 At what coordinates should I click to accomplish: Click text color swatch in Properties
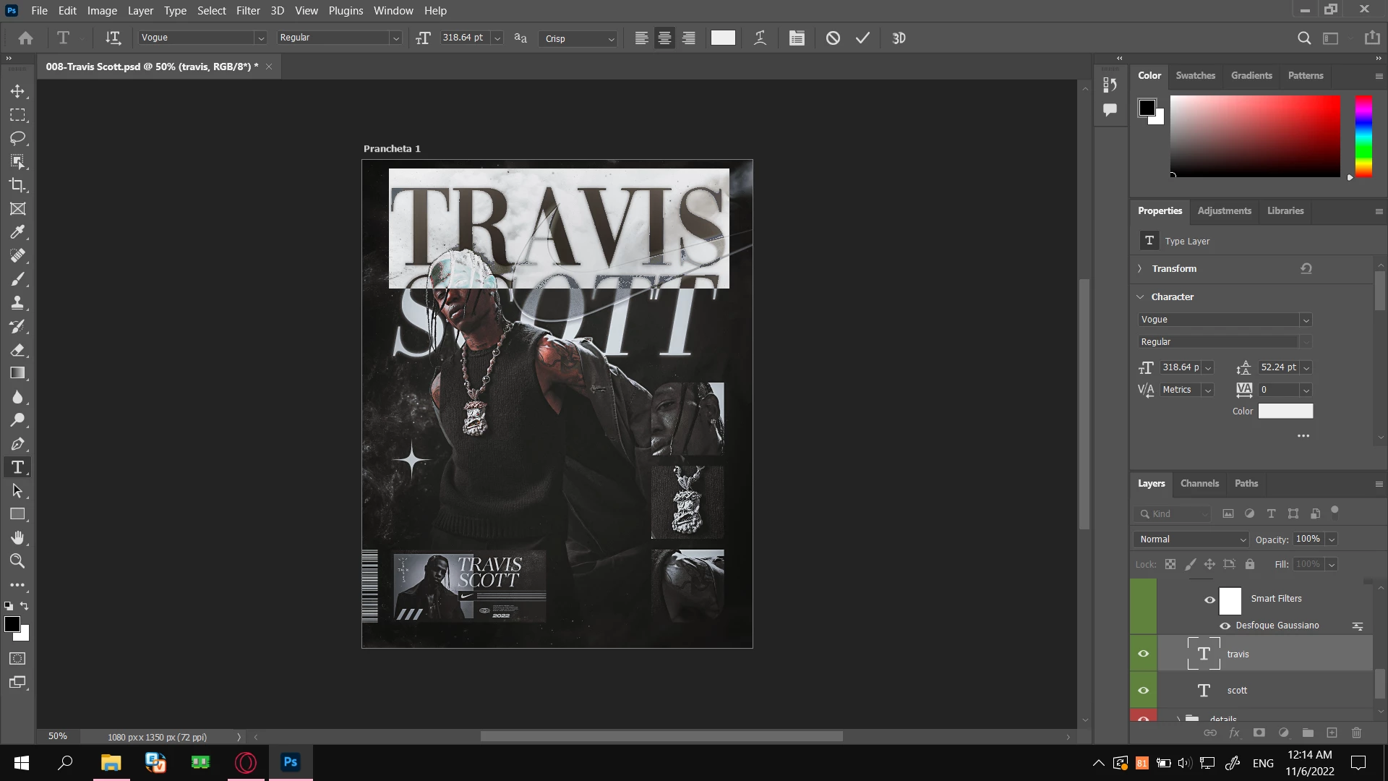click(x=1285, y=411)
